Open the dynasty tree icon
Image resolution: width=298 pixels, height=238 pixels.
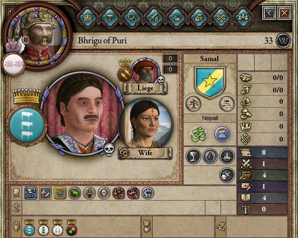(193, 104)
